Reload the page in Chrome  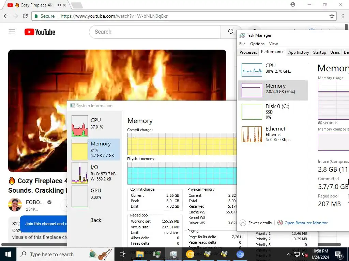[25, 16]
